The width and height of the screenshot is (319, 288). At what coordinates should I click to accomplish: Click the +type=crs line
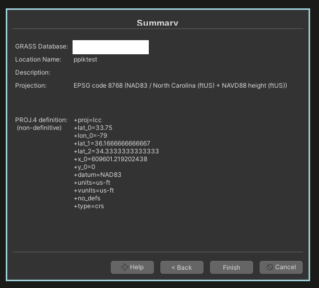[x=89, y=206]
